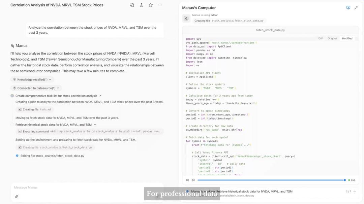Click the playback progress slider handle

coord(344,180)
